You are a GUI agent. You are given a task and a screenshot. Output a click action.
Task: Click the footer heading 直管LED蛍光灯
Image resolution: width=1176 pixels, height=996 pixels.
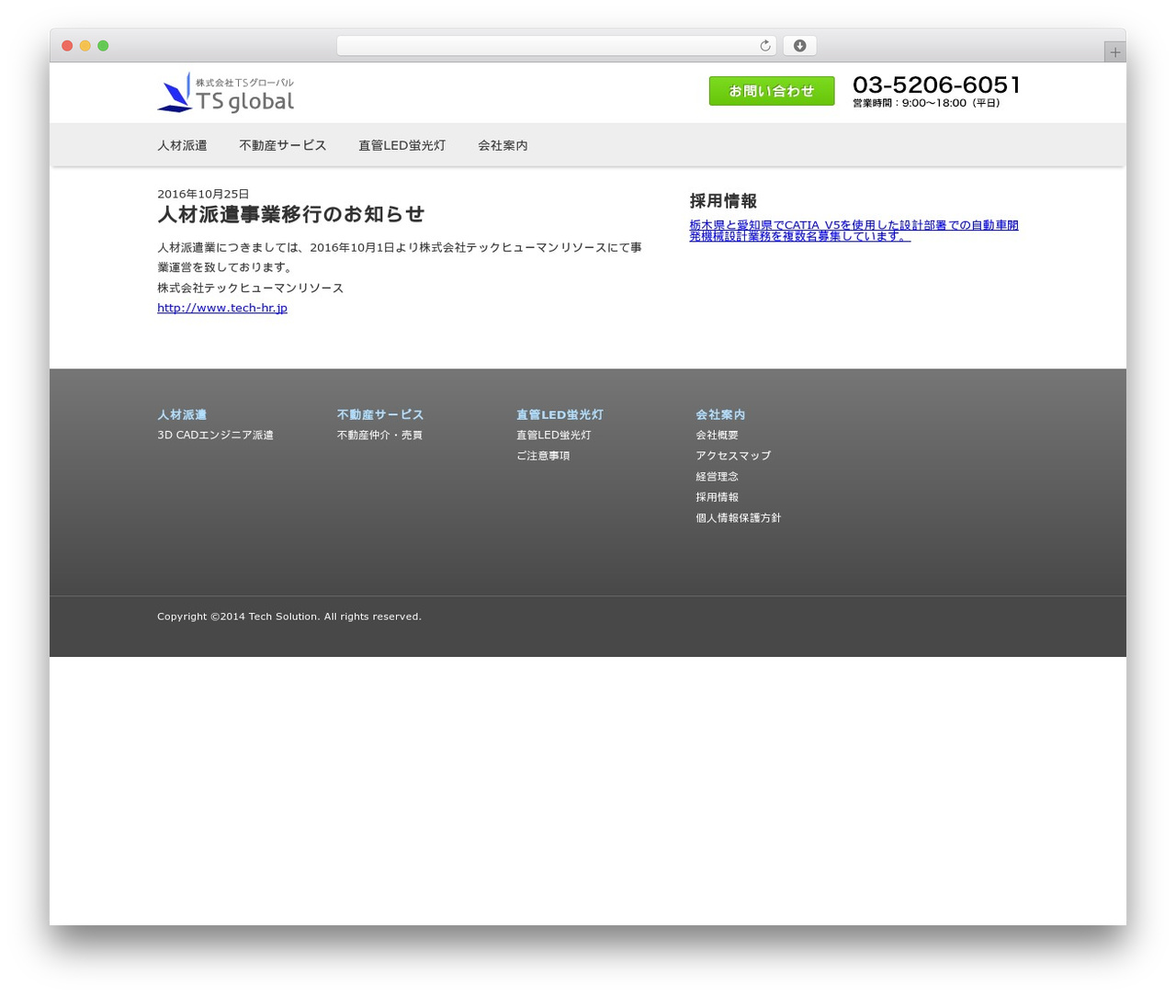click(x=560, y=414)
